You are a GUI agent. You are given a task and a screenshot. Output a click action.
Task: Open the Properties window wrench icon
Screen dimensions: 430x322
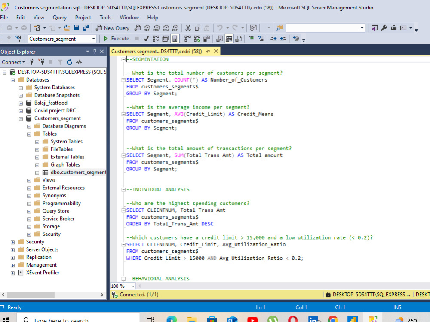384,28
